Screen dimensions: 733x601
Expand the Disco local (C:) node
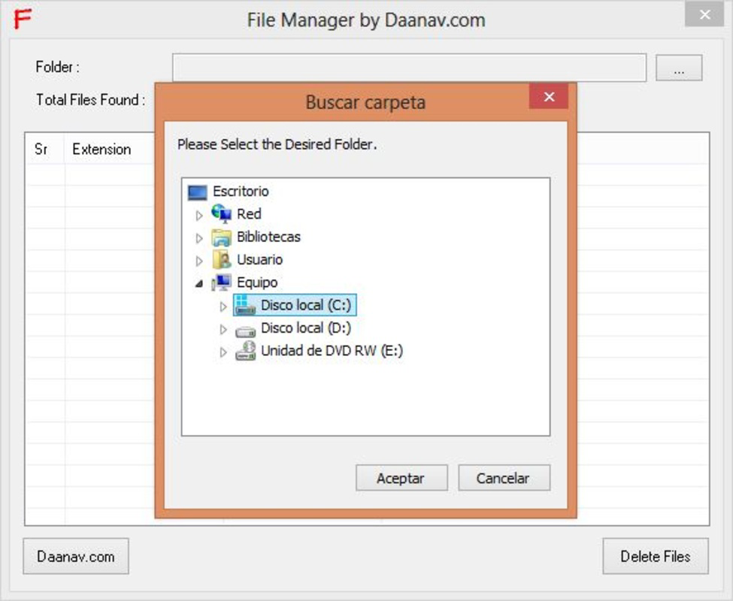tap(223, 307)
